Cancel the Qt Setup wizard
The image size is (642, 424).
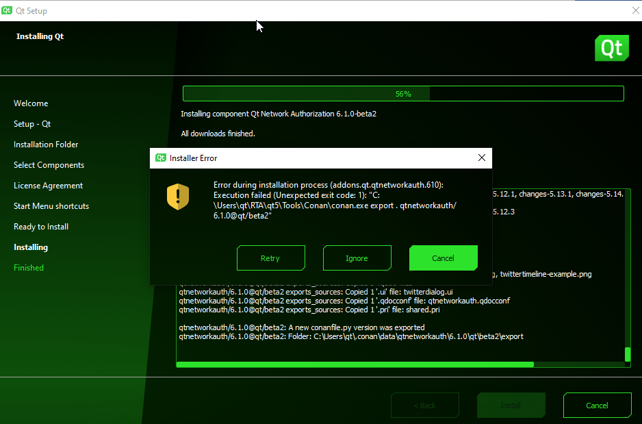598,406
